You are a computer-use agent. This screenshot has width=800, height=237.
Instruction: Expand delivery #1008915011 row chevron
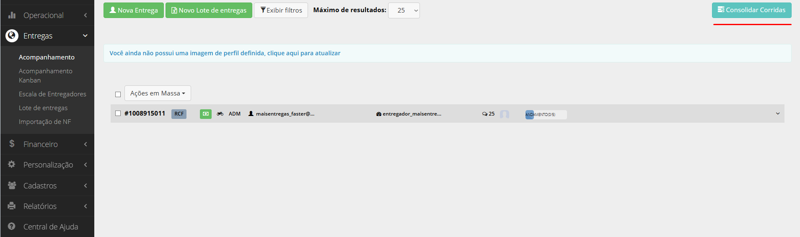(778, 113)
